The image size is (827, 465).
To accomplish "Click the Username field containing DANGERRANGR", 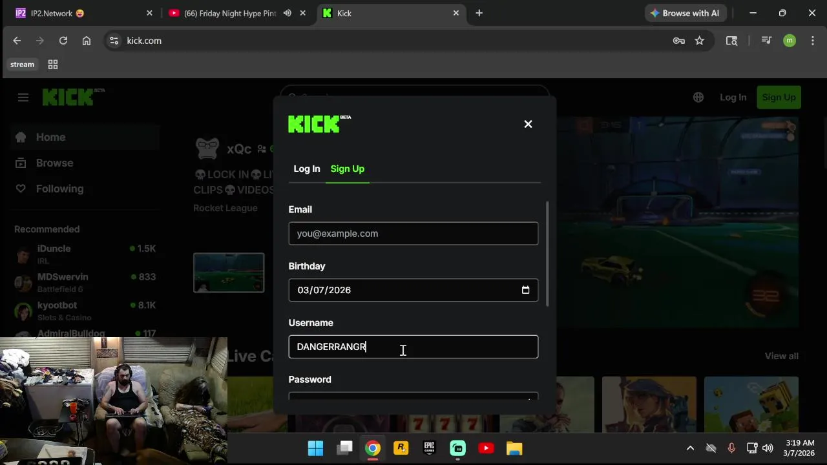I will pos(413,347).
